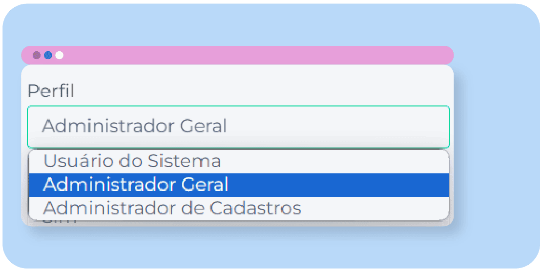
Task: Set profile to Usuário do Sistema
Action: [132, 161]
